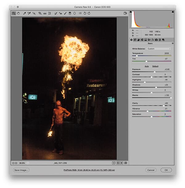Activate the Targeted Adjustment tool

pos(34,13)
